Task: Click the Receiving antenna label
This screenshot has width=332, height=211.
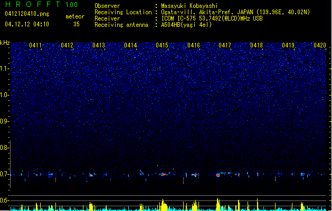Action: (x=121, y=25)
